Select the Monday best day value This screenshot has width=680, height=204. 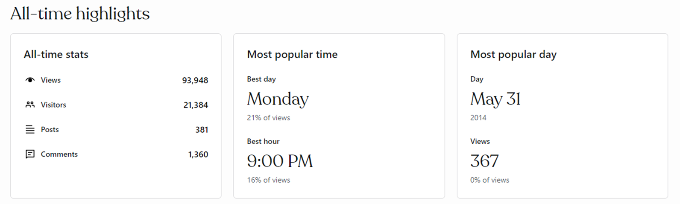coord(278,99)
